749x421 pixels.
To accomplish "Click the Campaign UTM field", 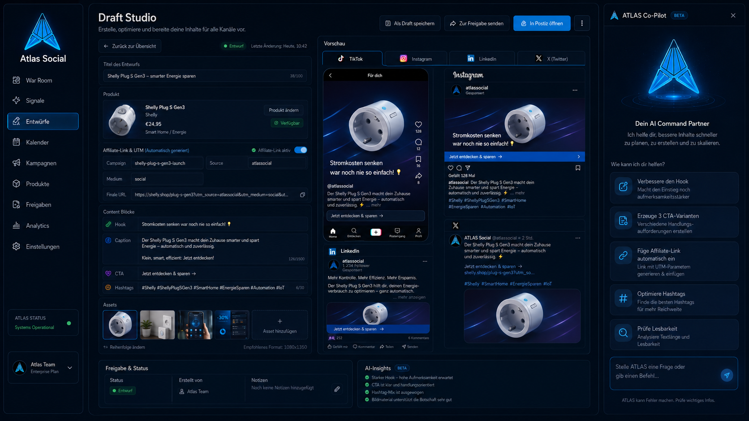I will (x=167, y=163).
